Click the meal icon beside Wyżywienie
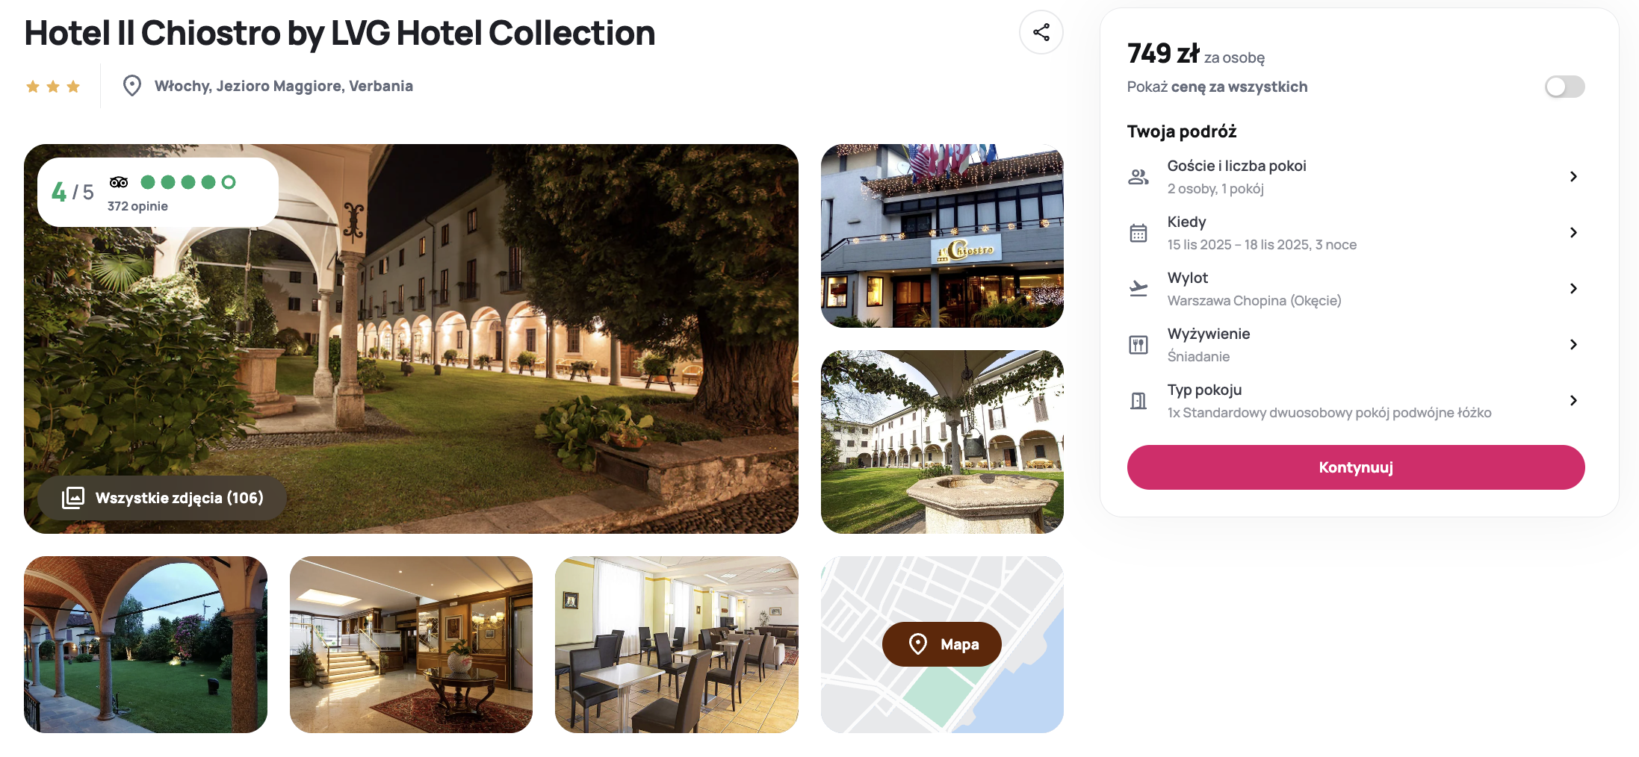1639x757 pixels. (x=1138, y=345)
